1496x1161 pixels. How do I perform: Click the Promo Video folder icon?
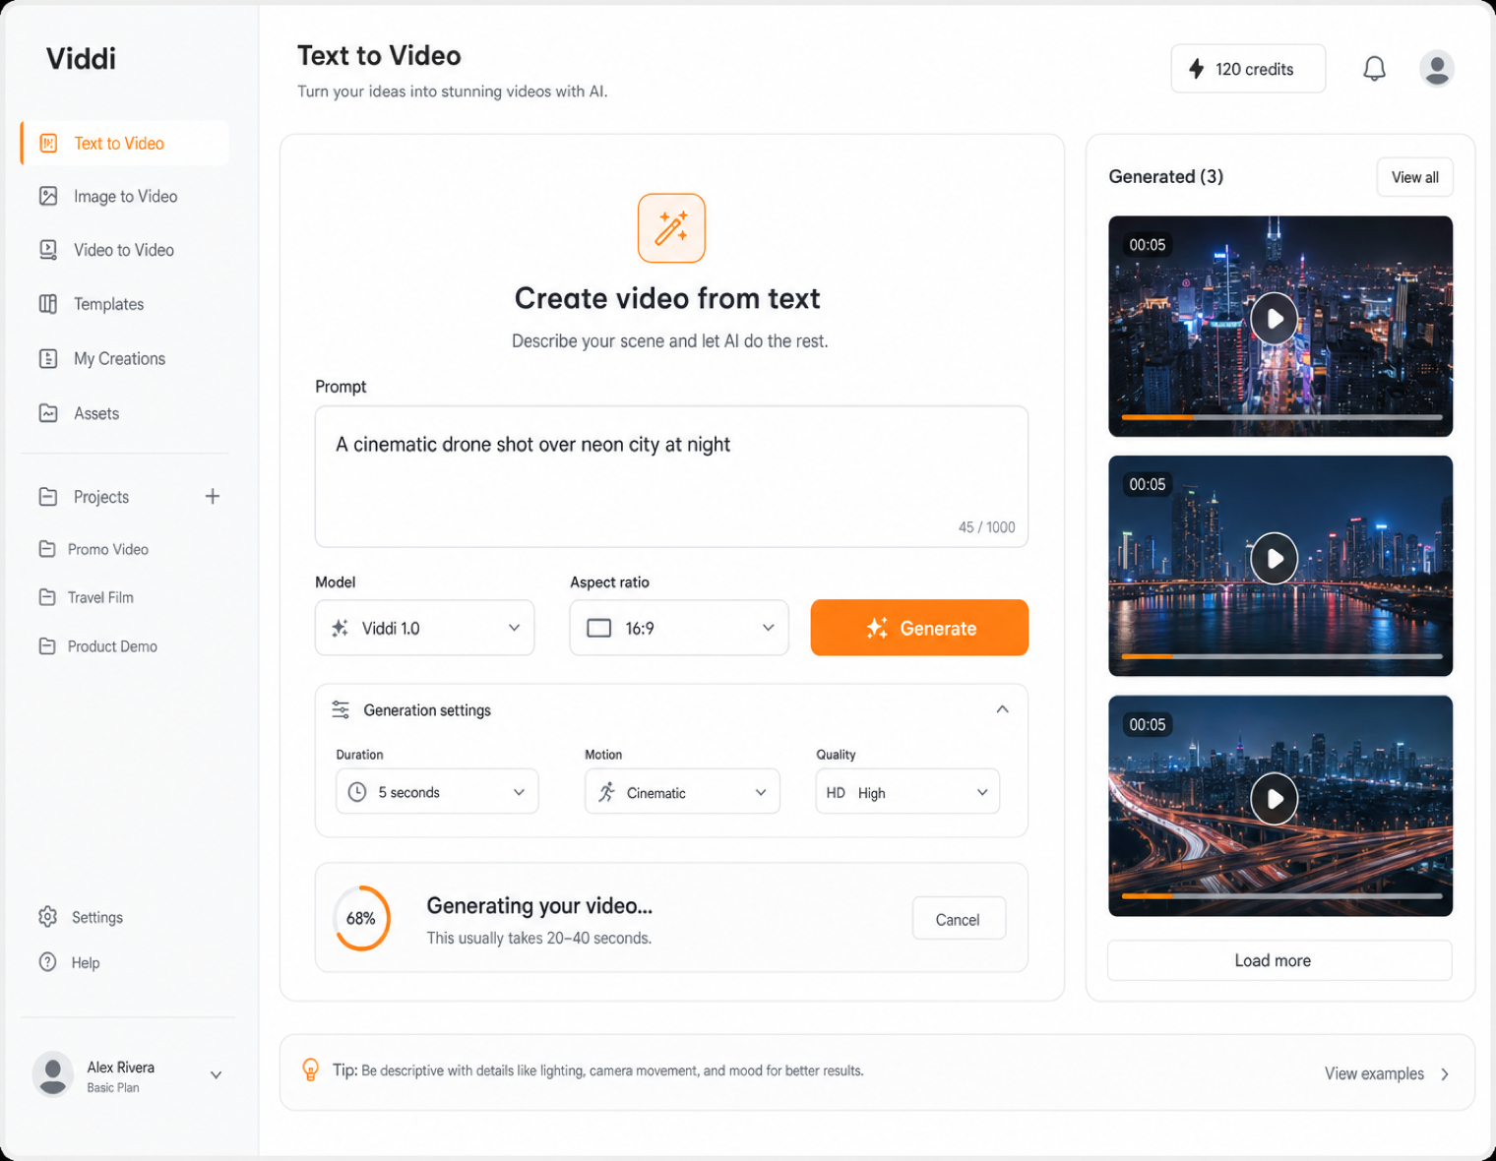(x=47, y=549)
